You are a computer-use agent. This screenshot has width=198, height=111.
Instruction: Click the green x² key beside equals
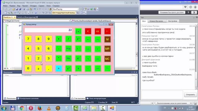(x=68, y=68)
